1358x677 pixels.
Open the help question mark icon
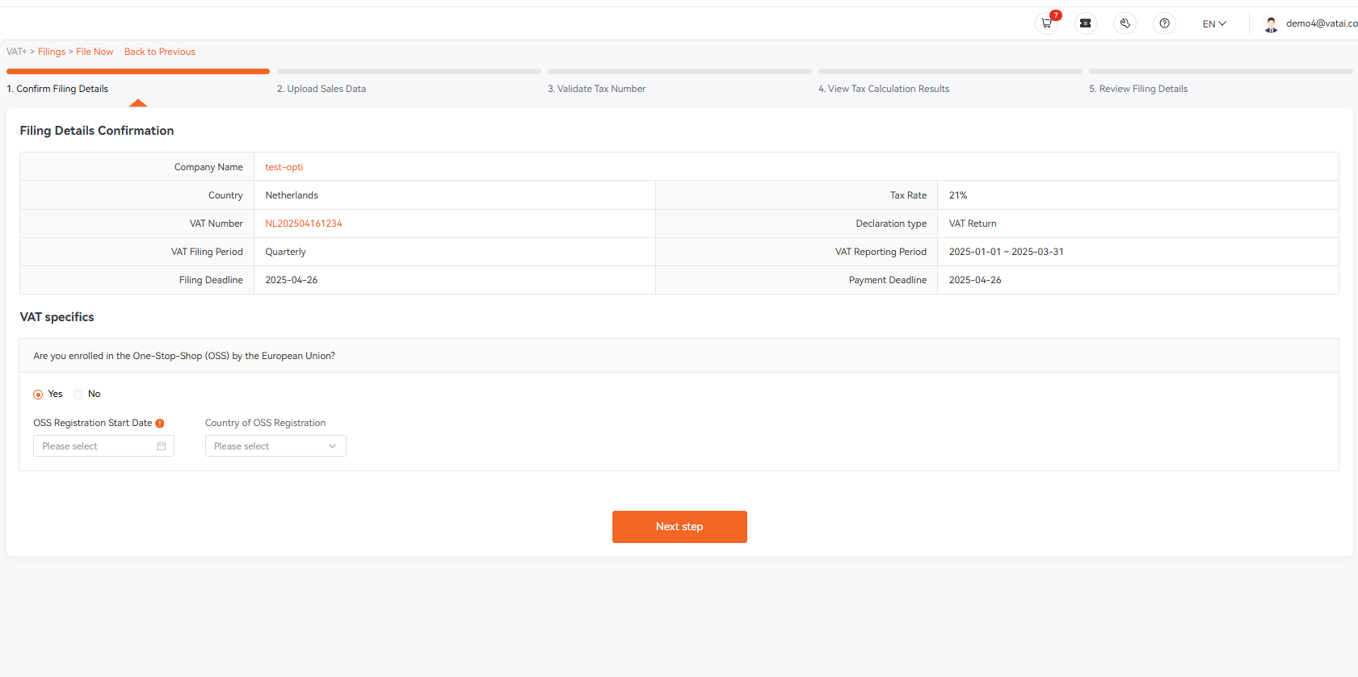pos(1164,23)
